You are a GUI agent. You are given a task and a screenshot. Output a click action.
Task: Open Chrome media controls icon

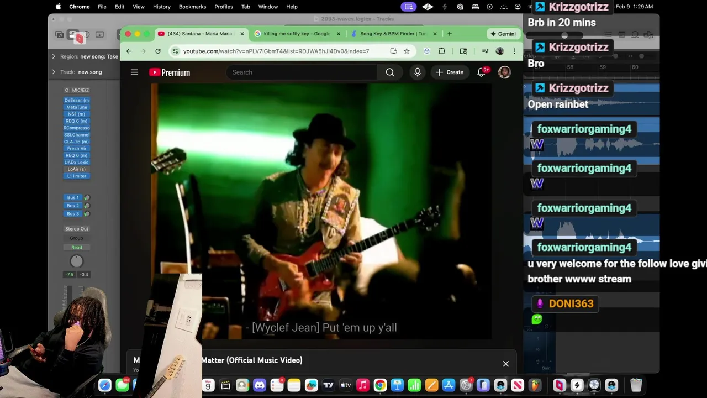coord(485,51)
